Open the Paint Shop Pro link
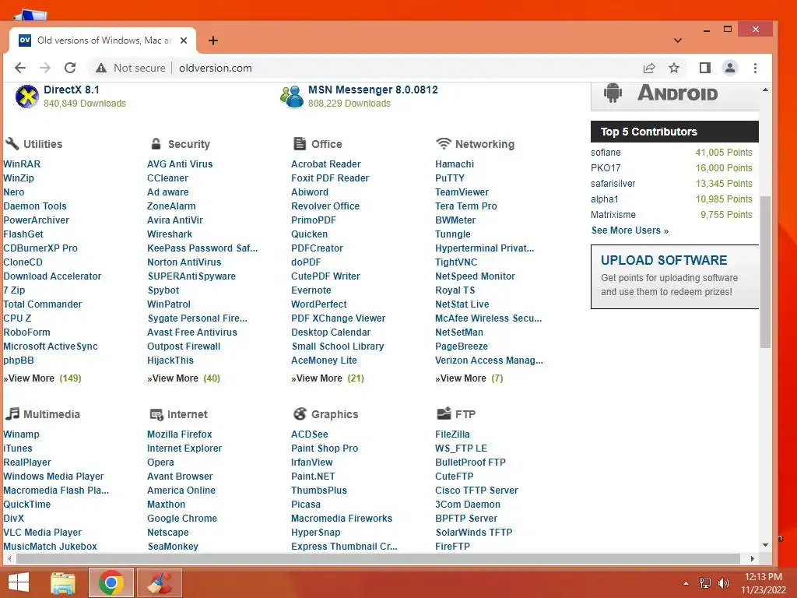The width and height of the screenshot is (797, 598). [325, 448]
